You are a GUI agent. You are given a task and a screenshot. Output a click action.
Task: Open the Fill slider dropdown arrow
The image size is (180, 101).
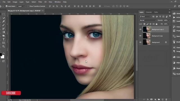point(169,24)
